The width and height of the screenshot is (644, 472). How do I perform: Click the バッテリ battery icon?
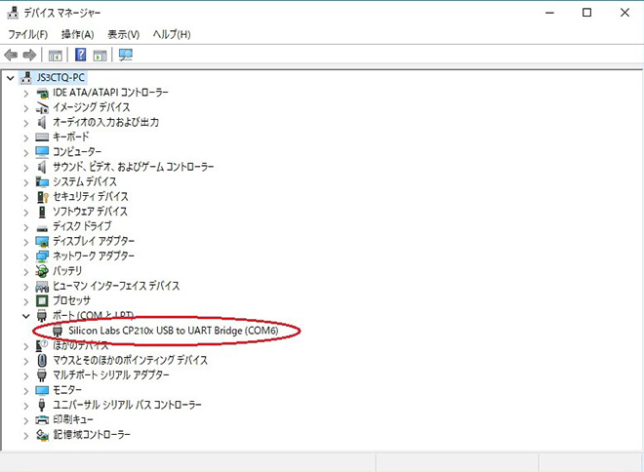coord(42,271)
